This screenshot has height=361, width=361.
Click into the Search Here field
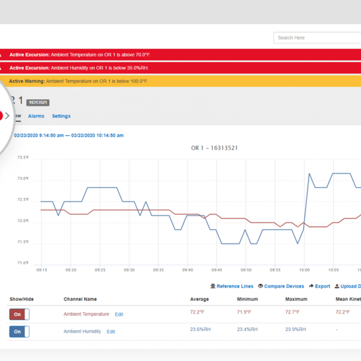(x=316, y=38)
